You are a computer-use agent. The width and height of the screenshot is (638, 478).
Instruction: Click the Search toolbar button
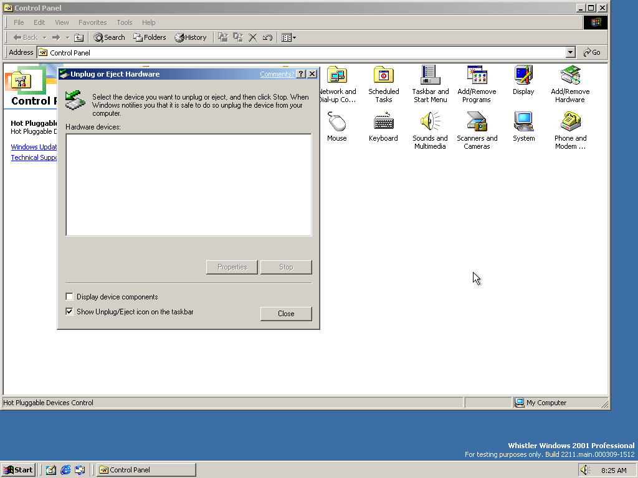tap(109, 37)
